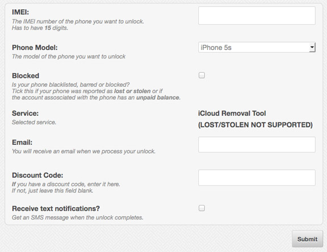
Task: Focus the Discount Code text box
Action: [x=257, y=178]
